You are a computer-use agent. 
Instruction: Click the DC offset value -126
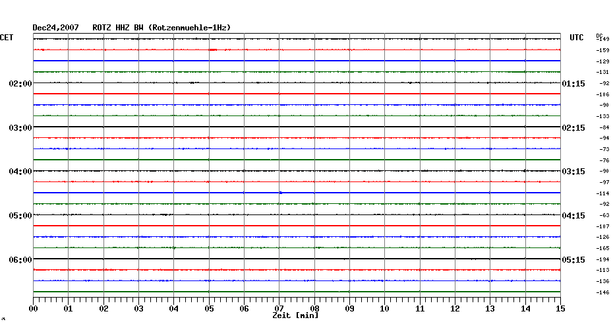click(x=603, y=238)
